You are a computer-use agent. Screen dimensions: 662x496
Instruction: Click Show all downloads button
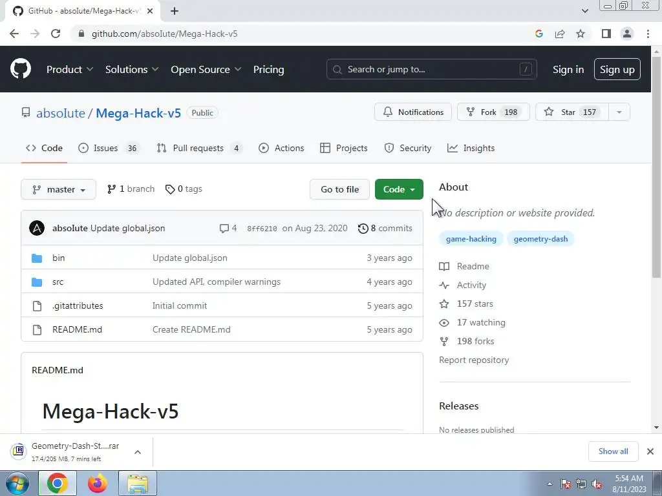[613, 451]
